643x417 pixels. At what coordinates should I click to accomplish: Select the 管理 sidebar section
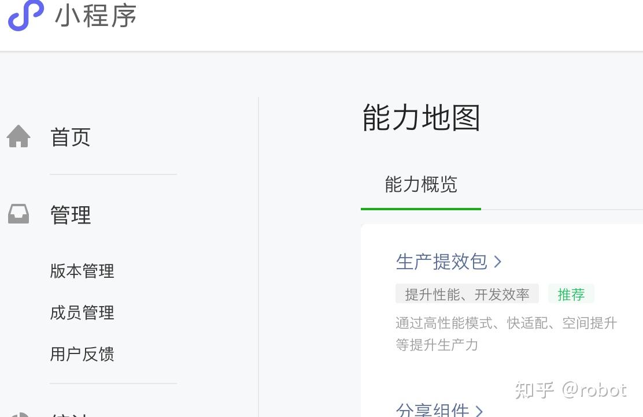pyautogui.click(x=70, y=215)
